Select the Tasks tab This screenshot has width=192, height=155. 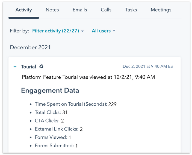pos(131,10)
